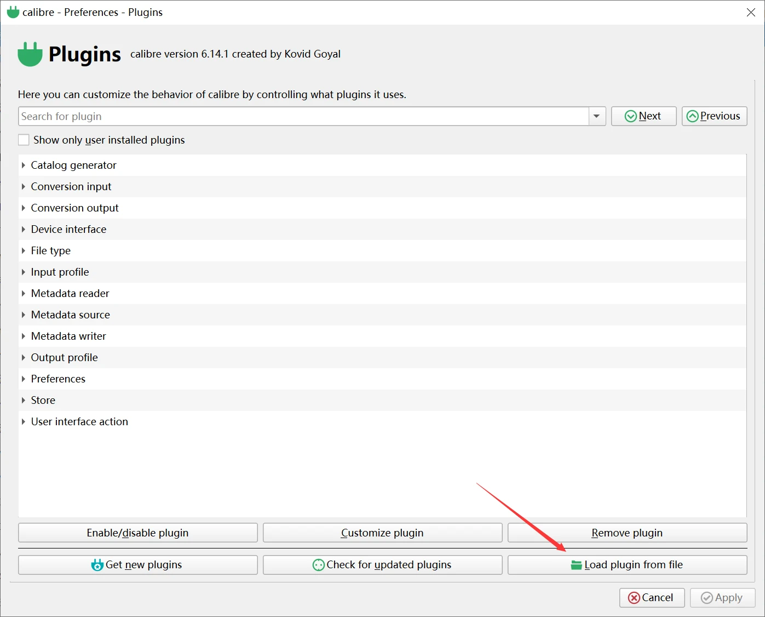Close the Preferences window
The height and width of the screenshot is (617, 765).
pos(751,12)
